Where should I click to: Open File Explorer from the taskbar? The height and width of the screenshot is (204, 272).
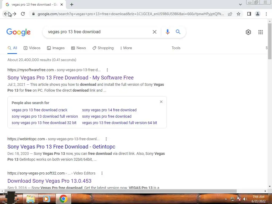(x=30, y=199)
